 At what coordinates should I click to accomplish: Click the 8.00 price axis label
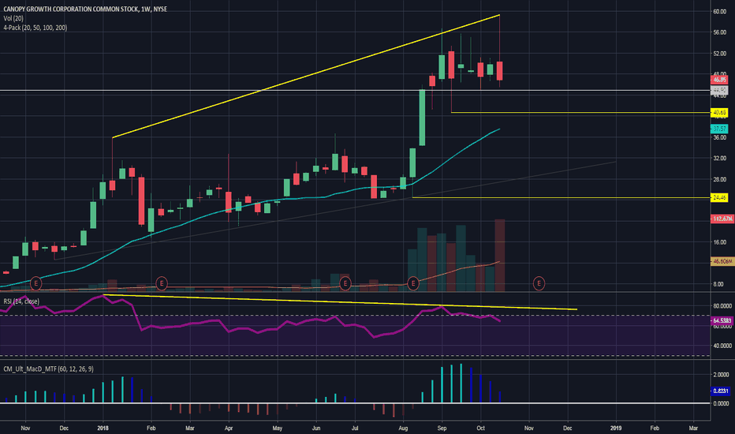(x=718, y=284)
